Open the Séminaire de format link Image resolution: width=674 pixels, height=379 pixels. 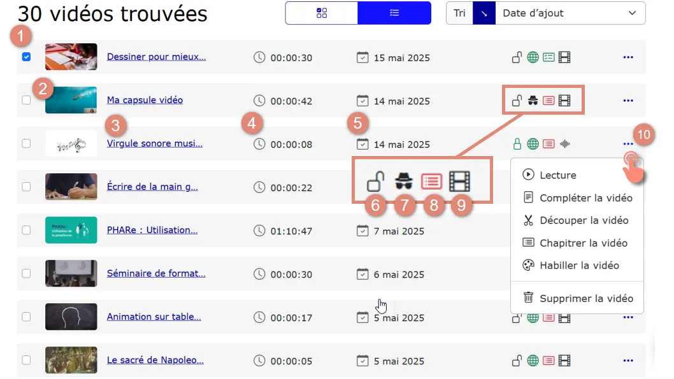156,273
